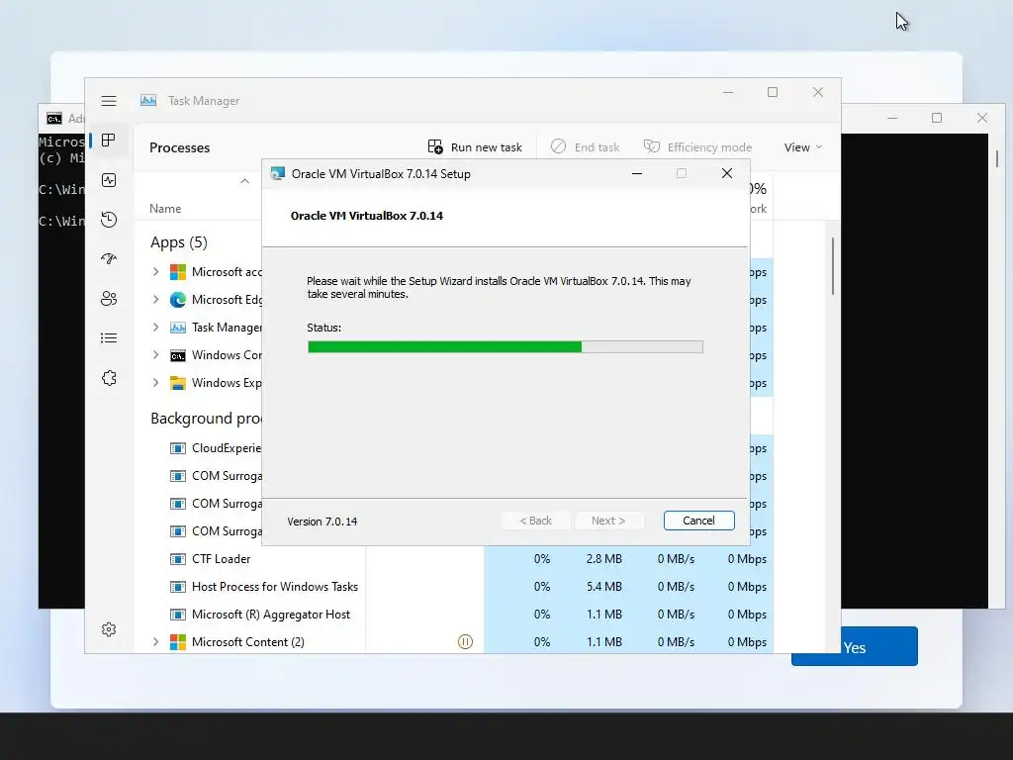
Task: Open Task Manager settings gear icon
Action: [109, 629]
